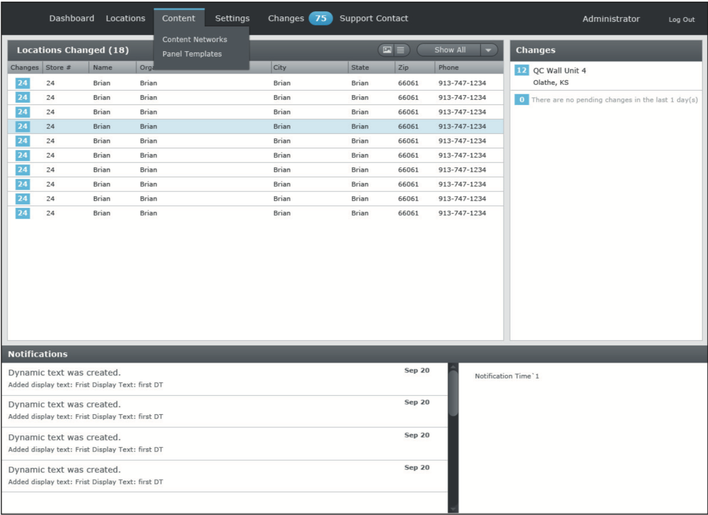Open the Settings menu
Screen dimensions: 708x515
pyautogui.click(x=232, y=18)
